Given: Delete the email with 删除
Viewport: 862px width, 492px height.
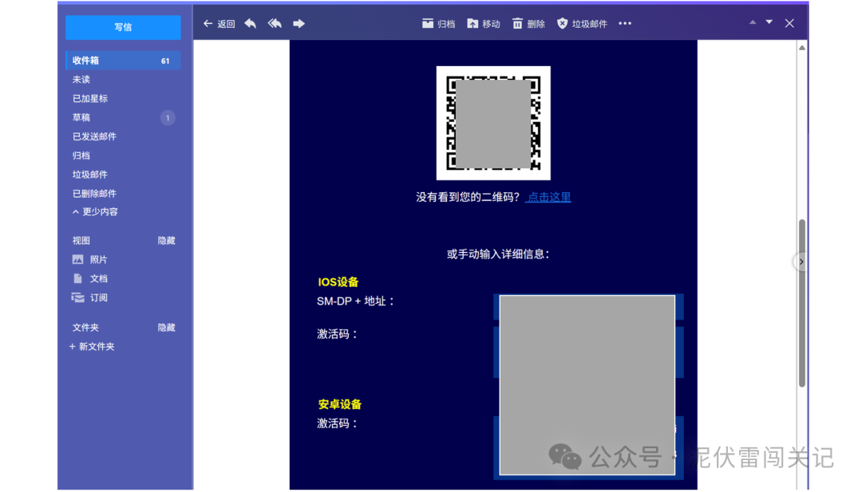Looking at the screenshot, I should (529, 24).
